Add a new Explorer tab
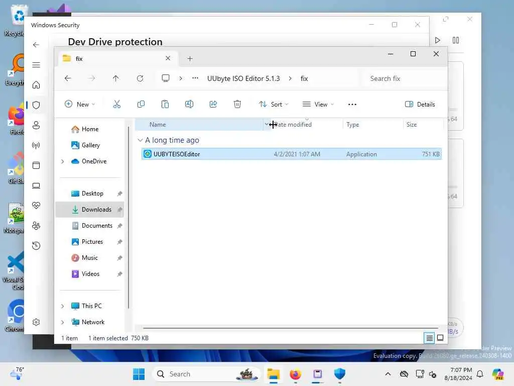 (x=190, y=59)
